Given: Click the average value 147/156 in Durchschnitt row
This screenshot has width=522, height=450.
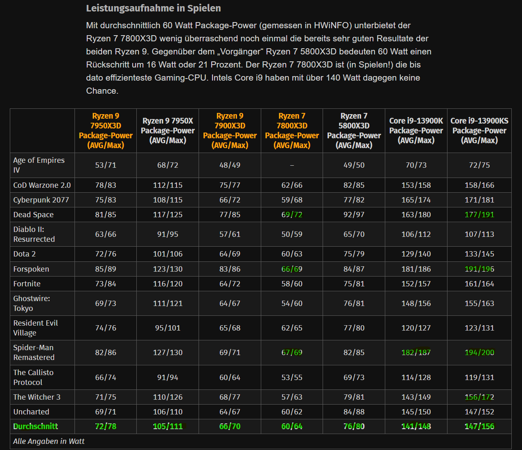Looking at the screenshot, I should [479, 426].
